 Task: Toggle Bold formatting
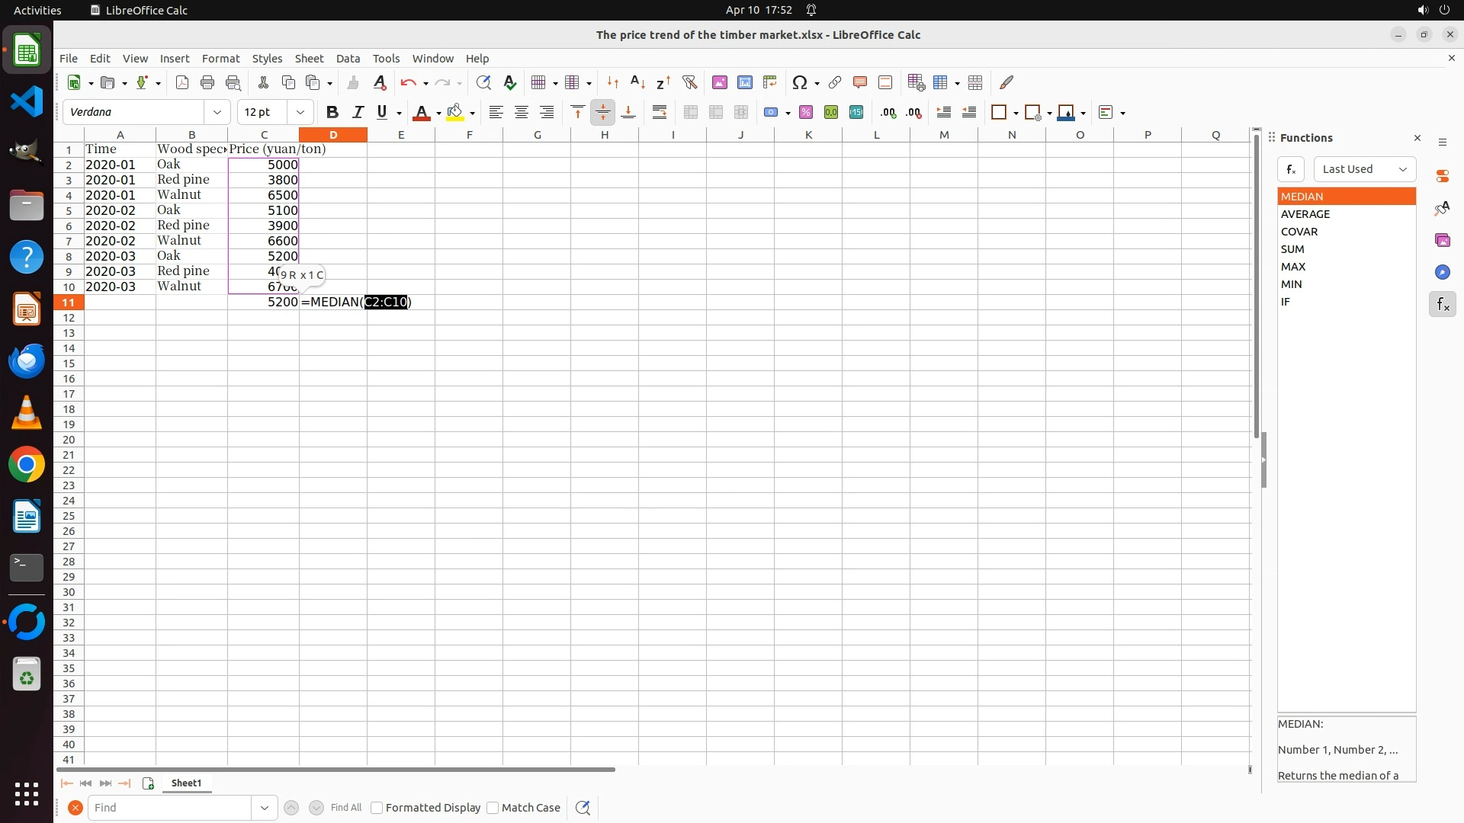coord(332,112)
